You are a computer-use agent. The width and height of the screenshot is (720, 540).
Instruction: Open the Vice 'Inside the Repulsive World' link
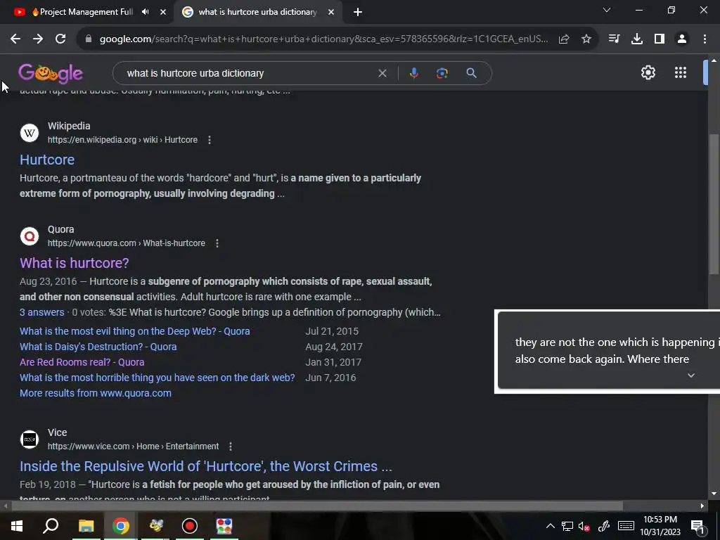(206, 466)
